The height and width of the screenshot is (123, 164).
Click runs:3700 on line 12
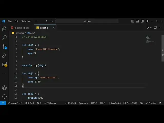point(34,82)
